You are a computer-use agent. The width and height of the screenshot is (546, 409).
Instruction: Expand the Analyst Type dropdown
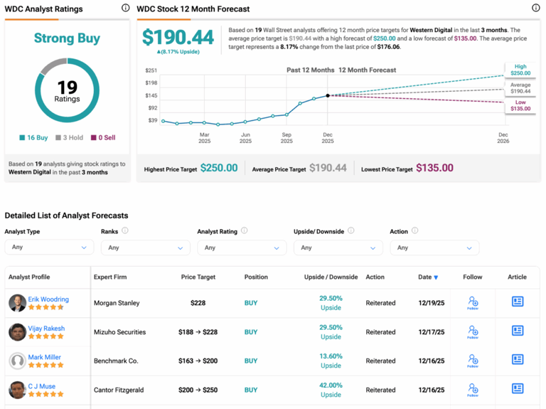(48, 248)
